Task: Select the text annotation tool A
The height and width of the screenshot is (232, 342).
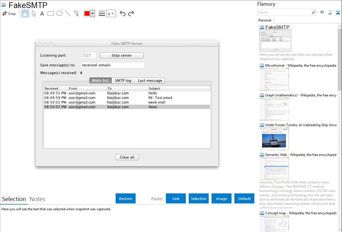Action: pos(42,13)
